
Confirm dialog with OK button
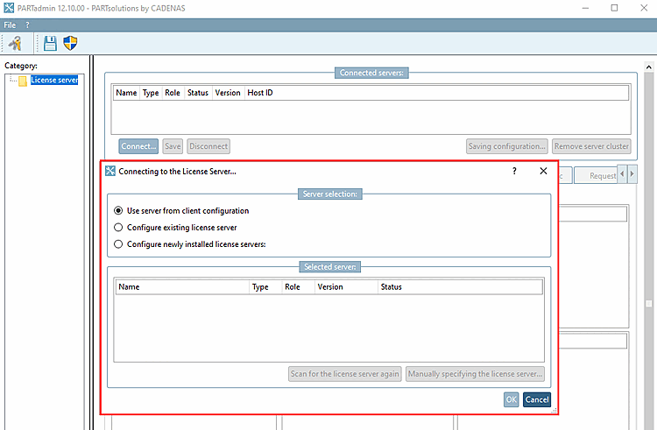click(511, 399)
